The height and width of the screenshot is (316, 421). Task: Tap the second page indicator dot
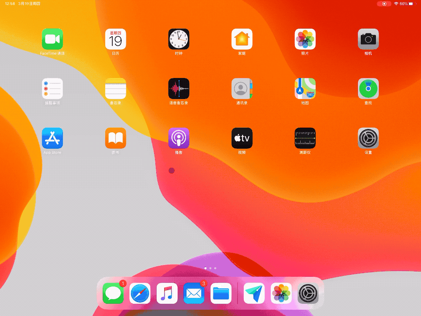(210, 268)
